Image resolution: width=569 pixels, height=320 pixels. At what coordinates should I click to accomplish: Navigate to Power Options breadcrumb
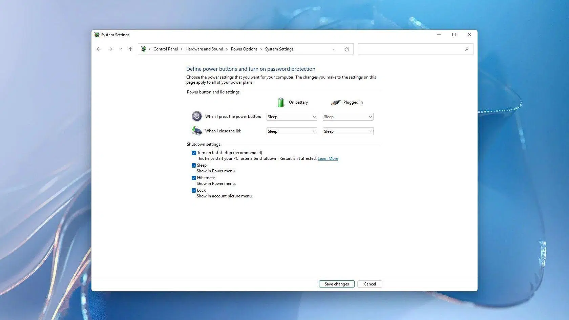click(244, 49)
